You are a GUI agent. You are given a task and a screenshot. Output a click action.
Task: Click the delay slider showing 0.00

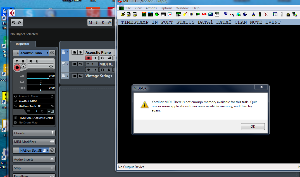pos(41,90)
